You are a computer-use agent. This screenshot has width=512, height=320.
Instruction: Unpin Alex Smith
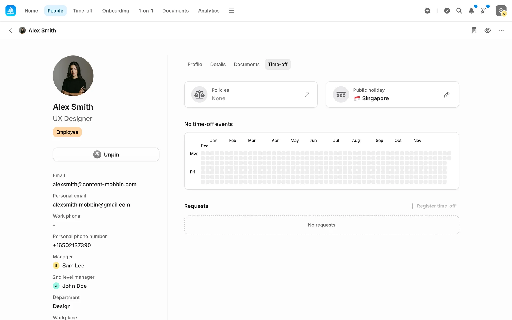click(x=106, y=154)
